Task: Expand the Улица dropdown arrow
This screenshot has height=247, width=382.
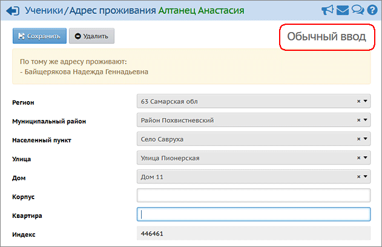Action: [x=366, y=158]
